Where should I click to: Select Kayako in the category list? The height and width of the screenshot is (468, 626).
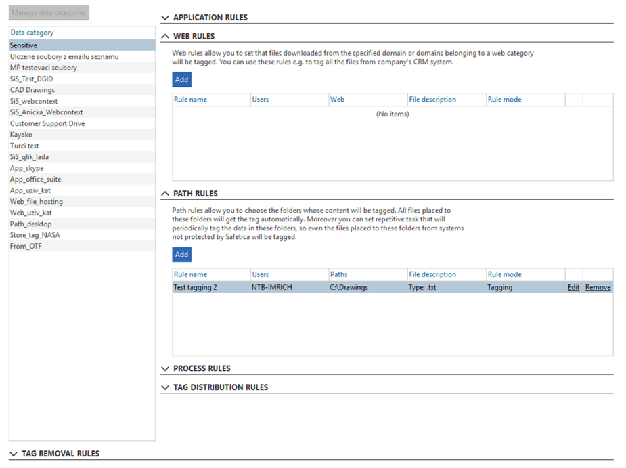click(x=21, y=135)
